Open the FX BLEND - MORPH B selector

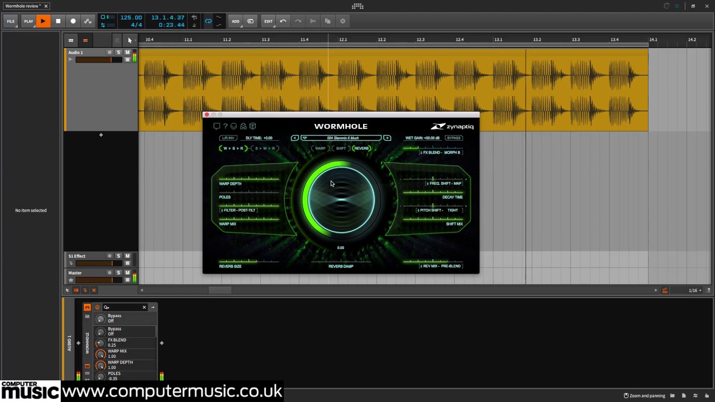(441, 152)
